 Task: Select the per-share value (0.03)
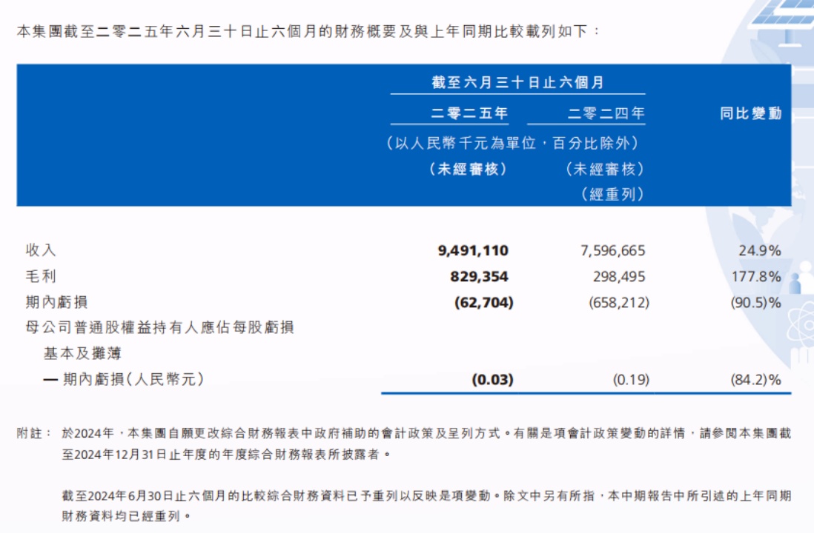point(493,380)
